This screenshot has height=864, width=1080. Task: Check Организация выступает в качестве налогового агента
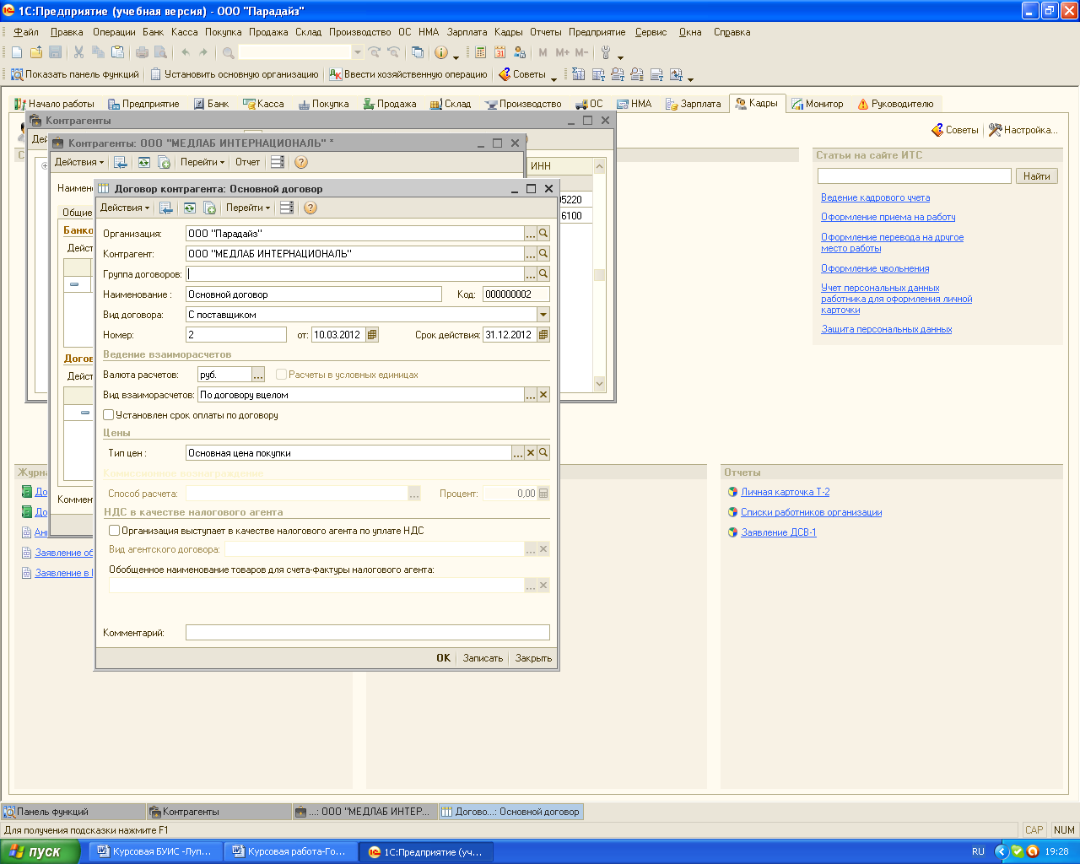[x=115, y=531]
